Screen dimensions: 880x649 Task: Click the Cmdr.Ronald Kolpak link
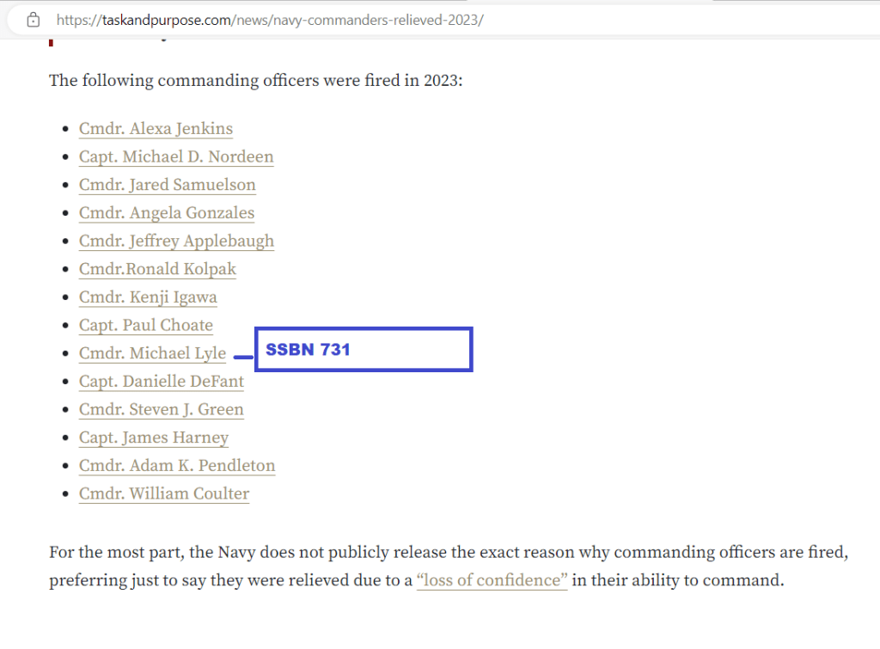pos(157,269)
